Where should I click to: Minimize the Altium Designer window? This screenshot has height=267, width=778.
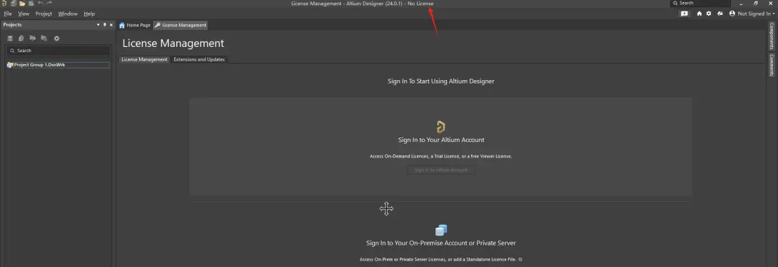[x=741, y=3]
